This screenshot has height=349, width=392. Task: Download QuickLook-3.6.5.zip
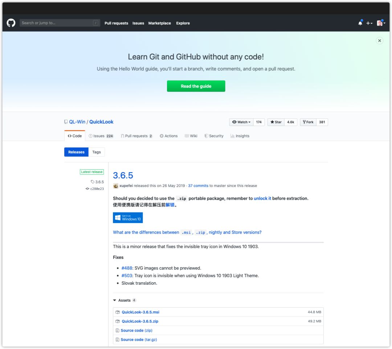point(140,321)
